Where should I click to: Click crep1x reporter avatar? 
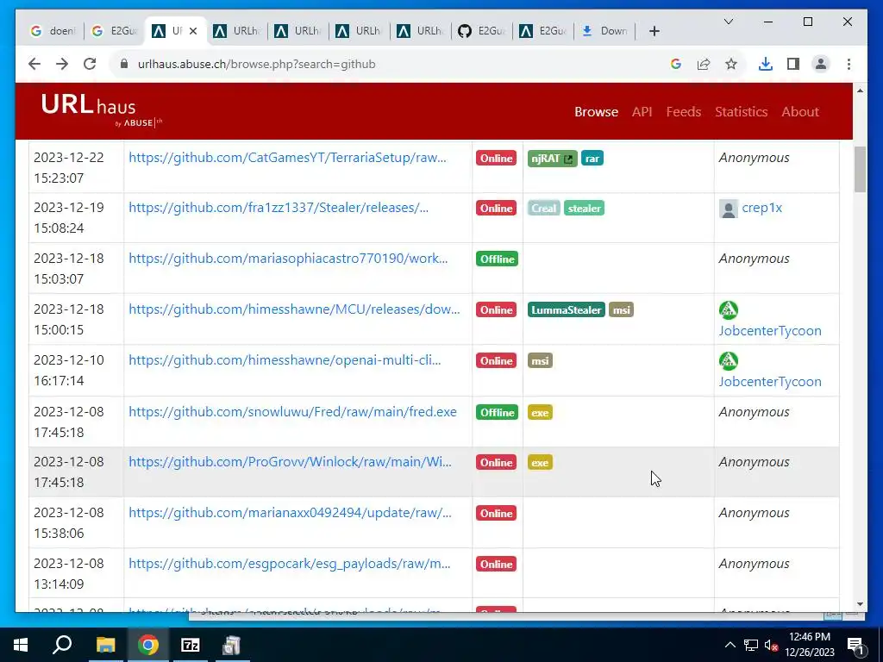coord(728,209)
